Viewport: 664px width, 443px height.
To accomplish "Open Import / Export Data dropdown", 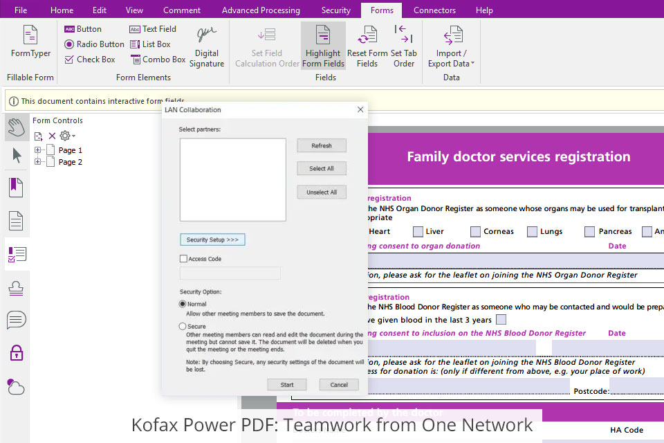I will click(451, 46).
